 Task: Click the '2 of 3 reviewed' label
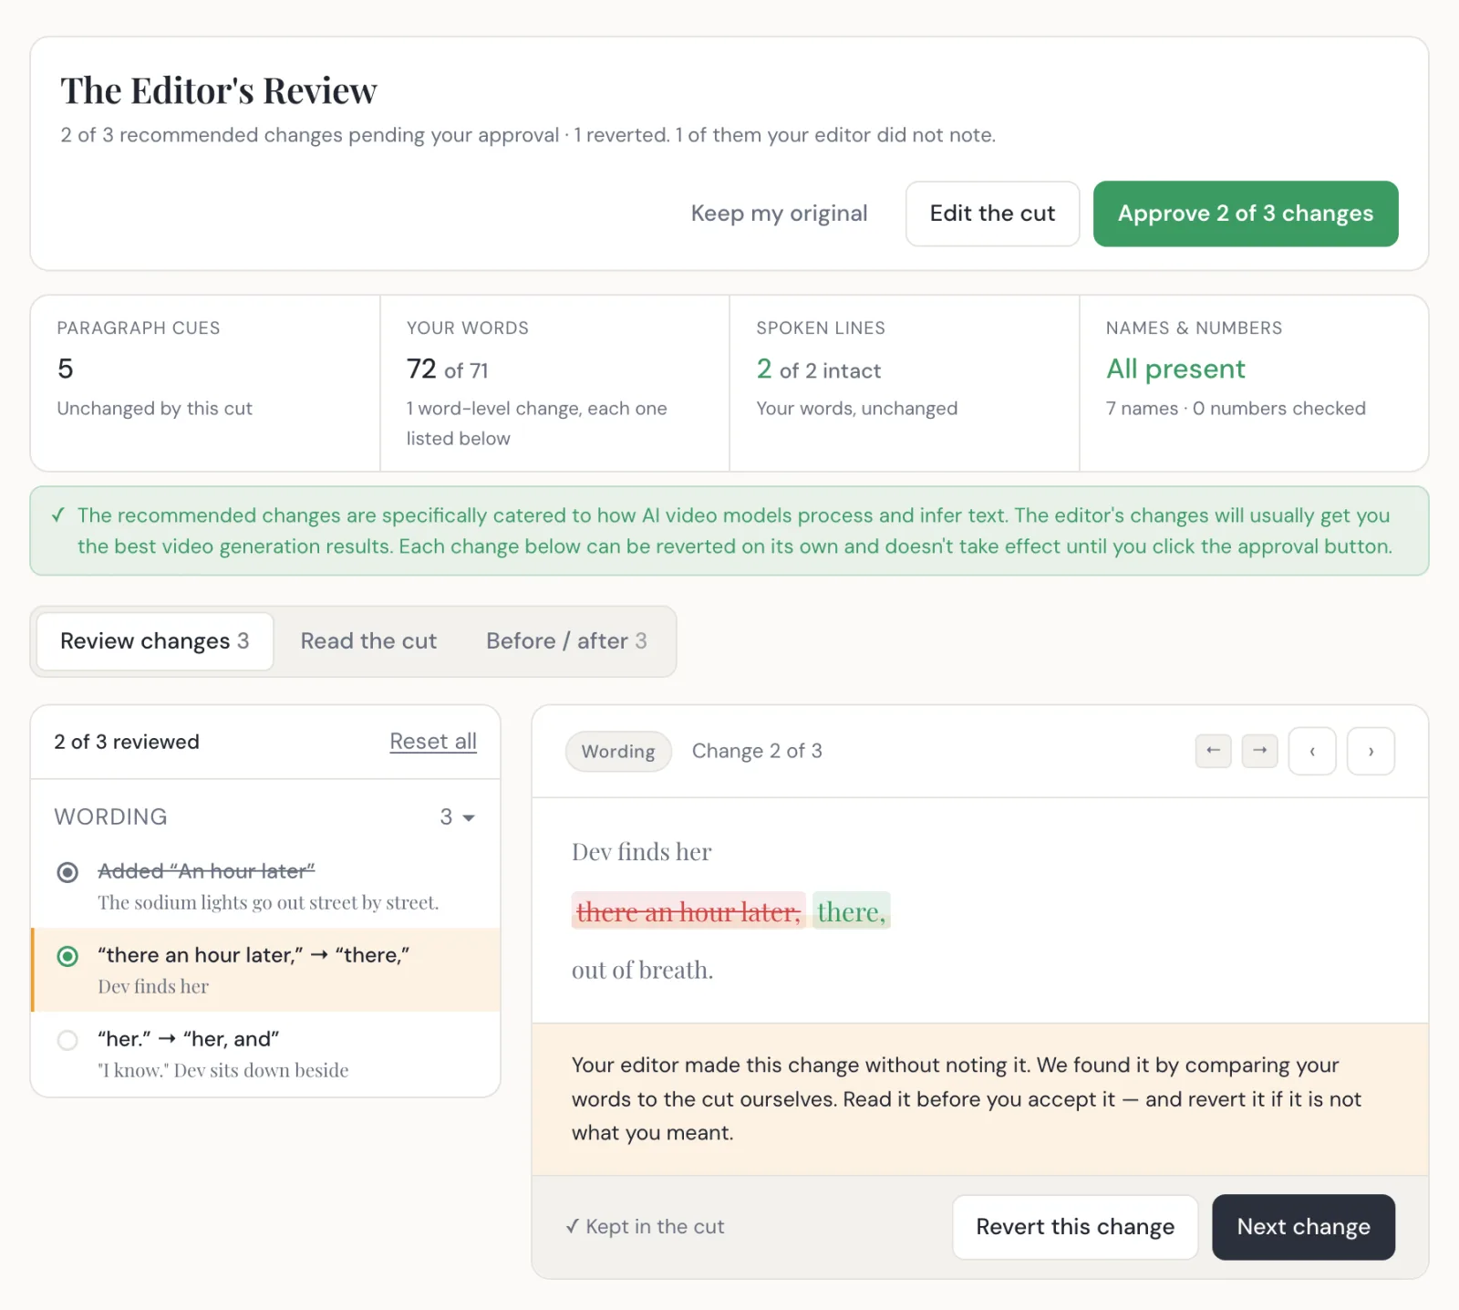127,742
